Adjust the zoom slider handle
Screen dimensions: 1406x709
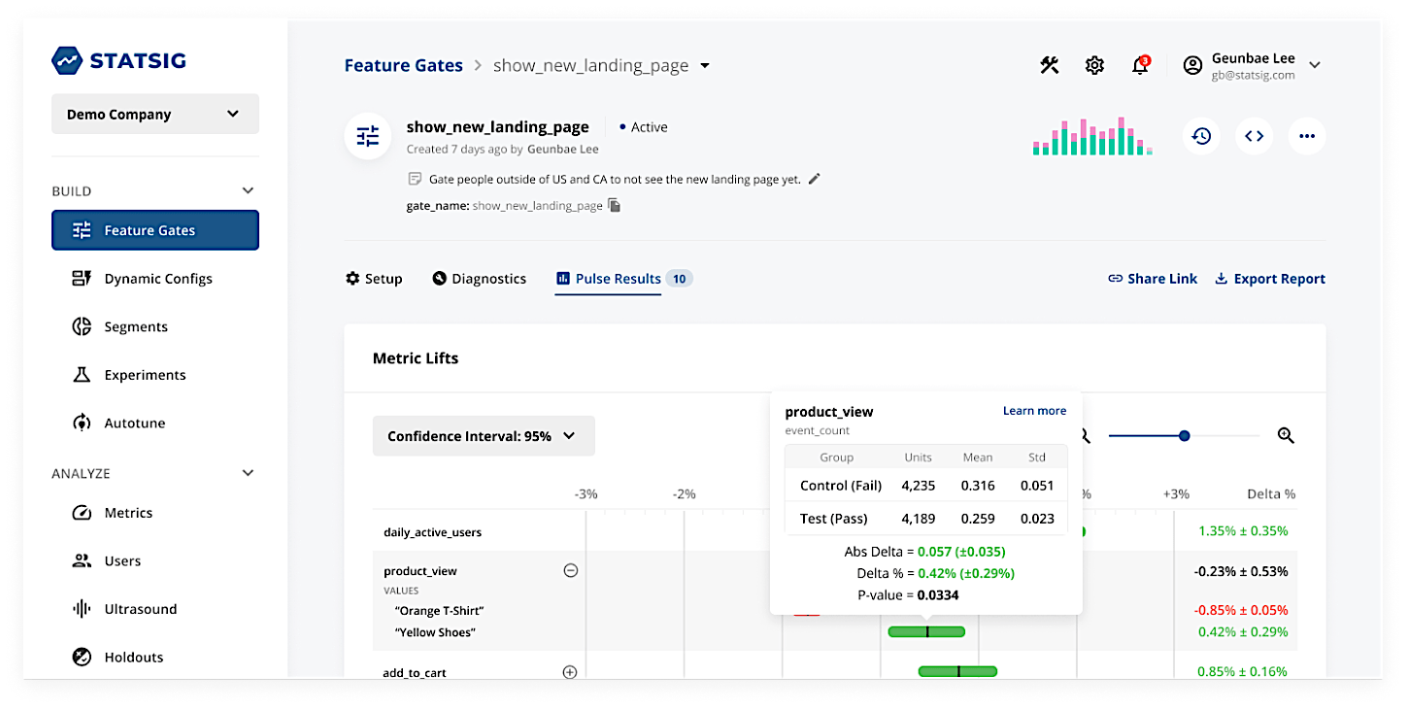pos(1184,436)
